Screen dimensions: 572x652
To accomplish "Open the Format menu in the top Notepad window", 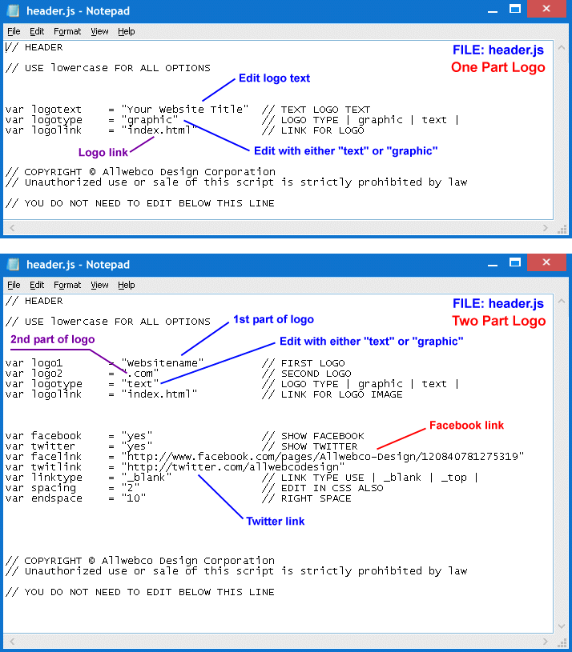I will click(67, 31).
